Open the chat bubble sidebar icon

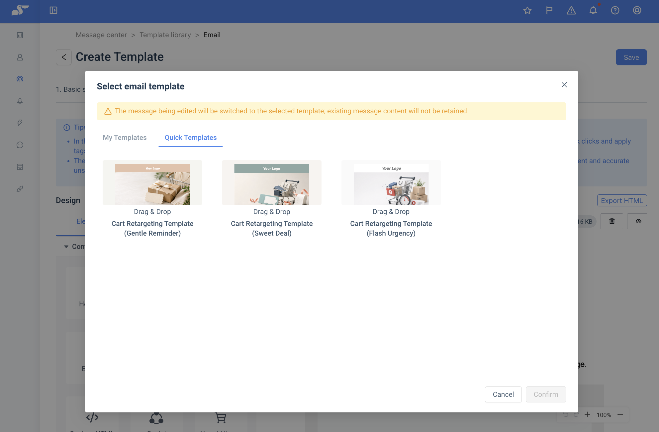point(20,145)
